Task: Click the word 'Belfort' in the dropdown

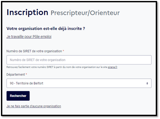Action: (x=38, y=83)
